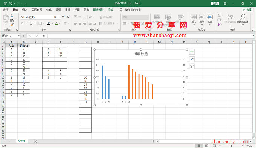The image size is (256, 148).
Task: Click the Delete cells icon
Action: coord(202,17)
